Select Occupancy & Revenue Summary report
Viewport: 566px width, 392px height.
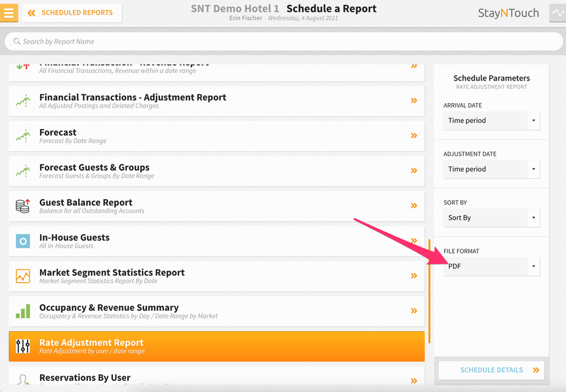point(217,311)
